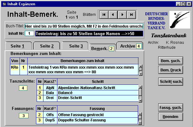Click the Testeintrag 1 von KRo remark text
Viewport: 193px width, 127px height.
[83, 70]
